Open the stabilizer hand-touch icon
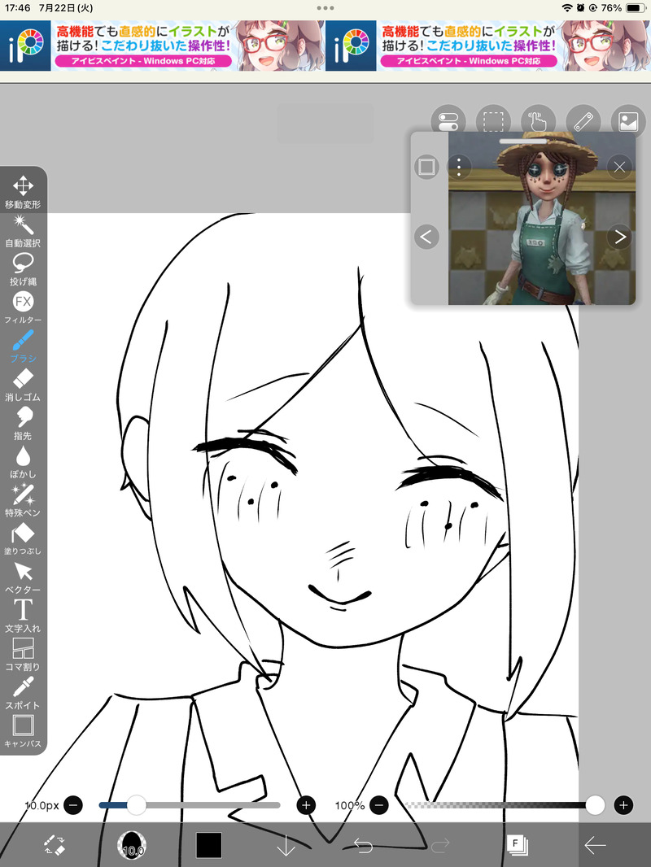 click(x=538, y=122)
